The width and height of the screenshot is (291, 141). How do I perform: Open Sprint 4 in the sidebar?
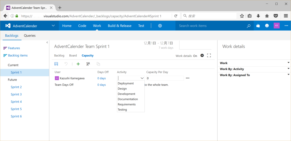tap(16, 102)
